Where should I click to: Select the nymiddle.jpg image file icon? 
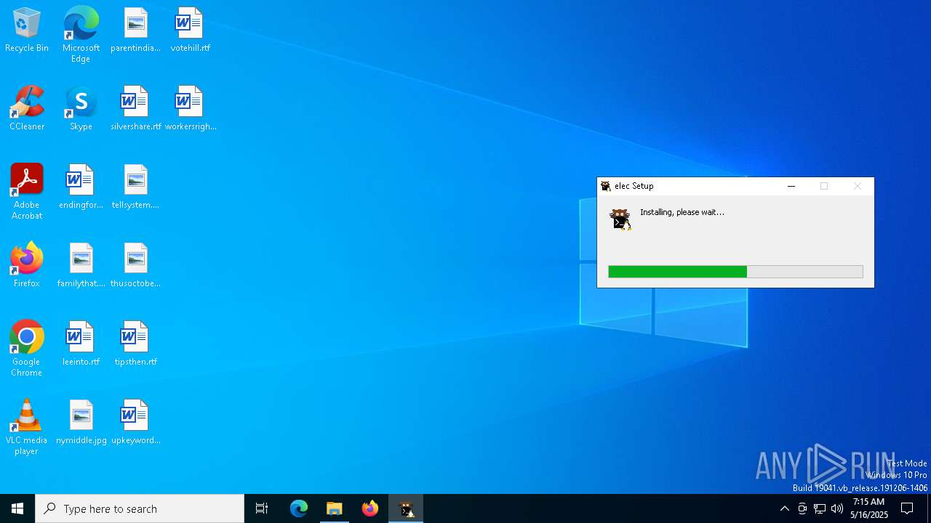coord(81,423)
